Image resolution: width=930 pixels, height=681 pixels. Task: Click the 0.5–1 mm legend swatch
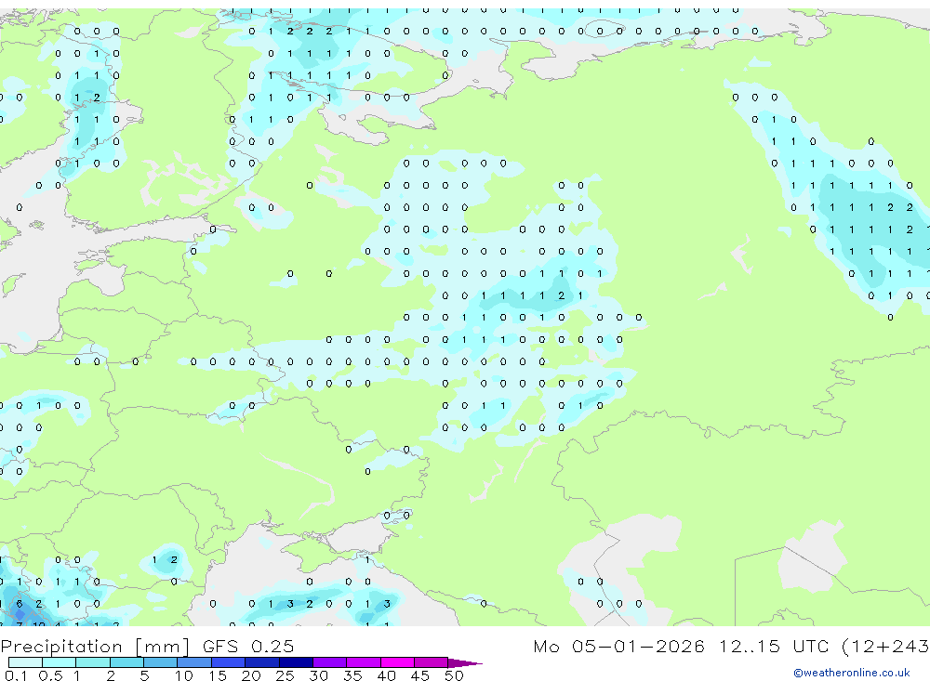click(60, 662)
